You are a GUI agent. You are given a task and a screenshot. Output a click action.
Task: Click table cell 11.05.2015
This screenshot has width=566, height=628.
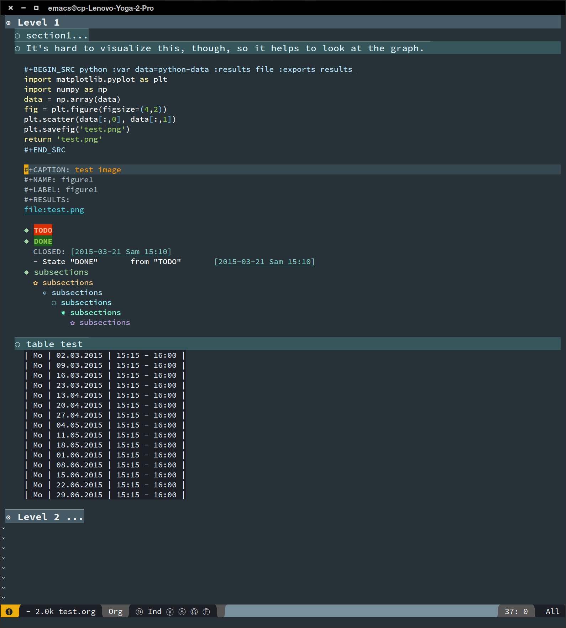coord(79,435)
